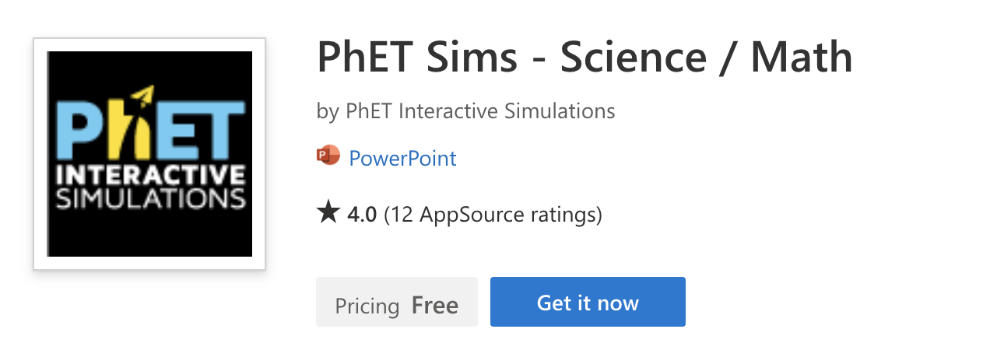Click the white INTERACTIVE word in the logo
This screenshot has height=350, width=990.
pyautogui.click(x=148, y=173)
